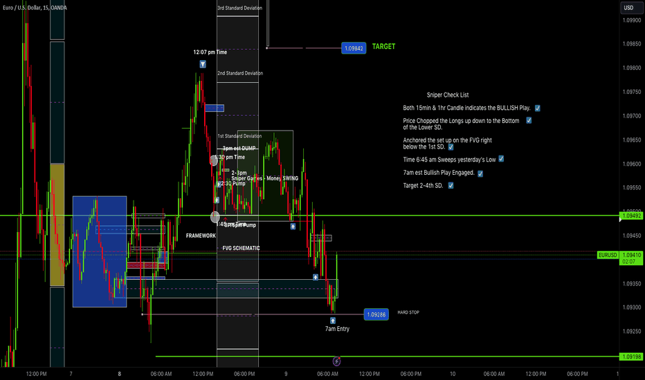Click the EURUSD symbol tag on price axis
645x380 pixels.
(608, 255)
